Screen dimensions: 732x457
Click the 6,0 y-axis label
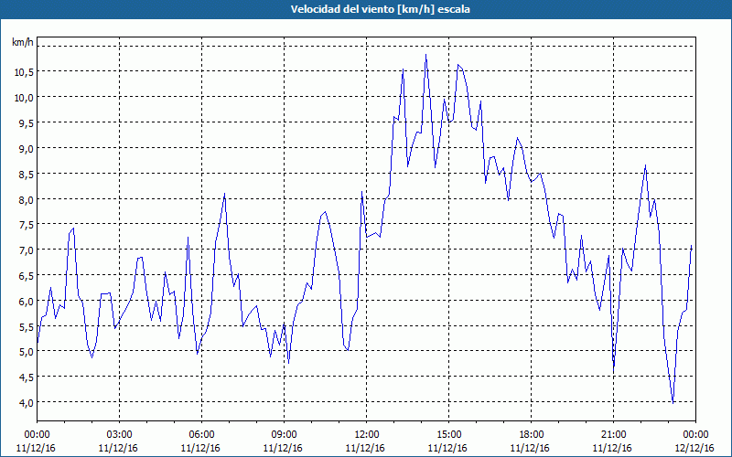26,301
